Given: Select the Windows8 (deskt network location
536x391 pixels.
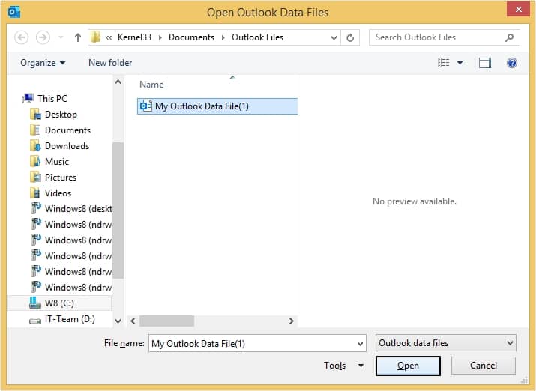Looking at the screenshot, I should [x=78, y=209].
